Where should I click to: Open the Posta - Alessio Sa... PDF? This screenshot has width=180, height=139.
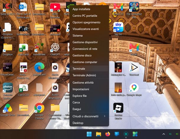tap(23, 67)
